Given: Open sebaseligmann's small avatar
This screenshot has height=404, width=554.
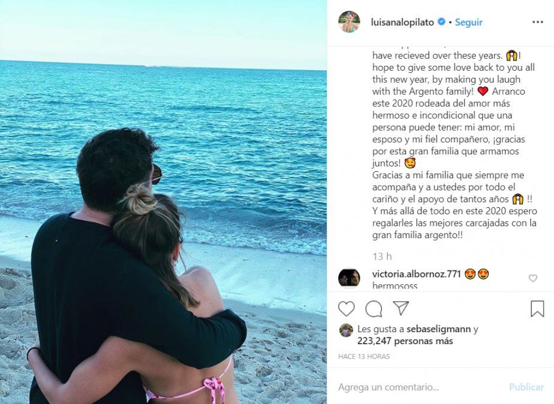Looking at the screenshot, I should (347, 330).
